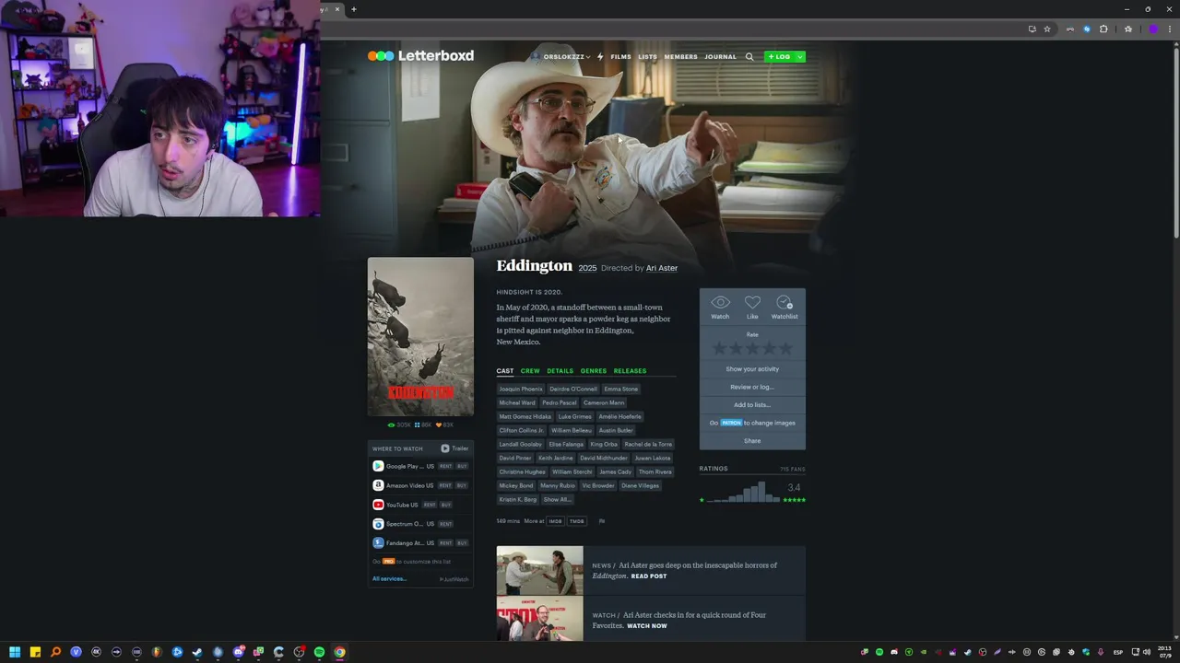1180x663 pixels.
Task: Click the Letterboxd logo
Action: 420,56
